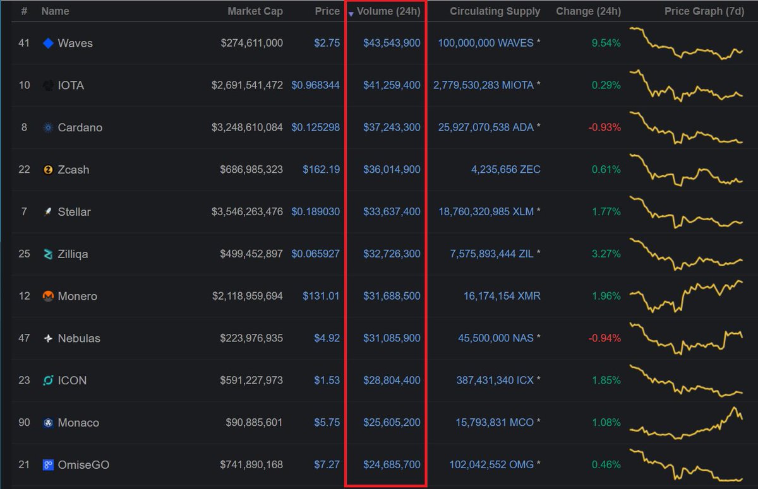Sort table by Market Cap header

point(255,11)
